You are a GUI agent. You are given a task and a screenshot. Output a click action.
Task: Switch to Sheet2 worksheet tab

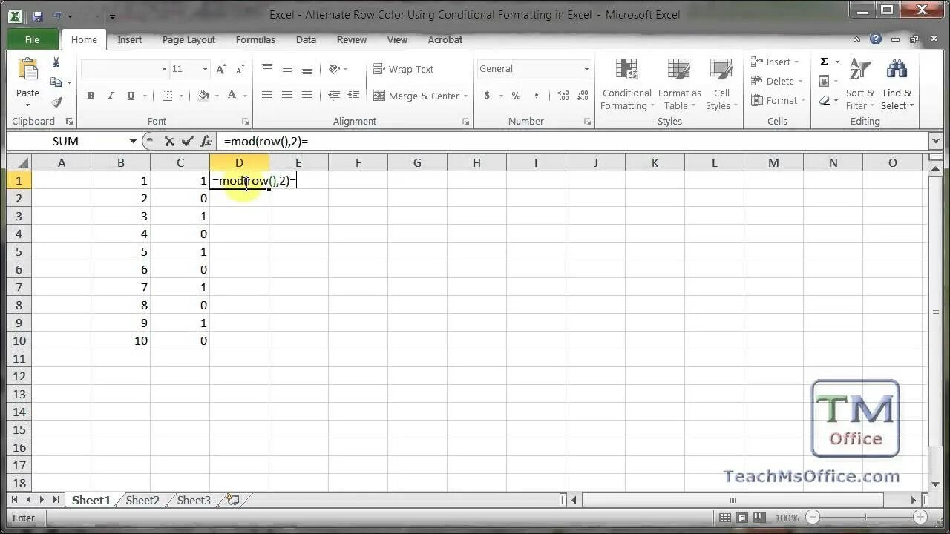tap(142, 501)
